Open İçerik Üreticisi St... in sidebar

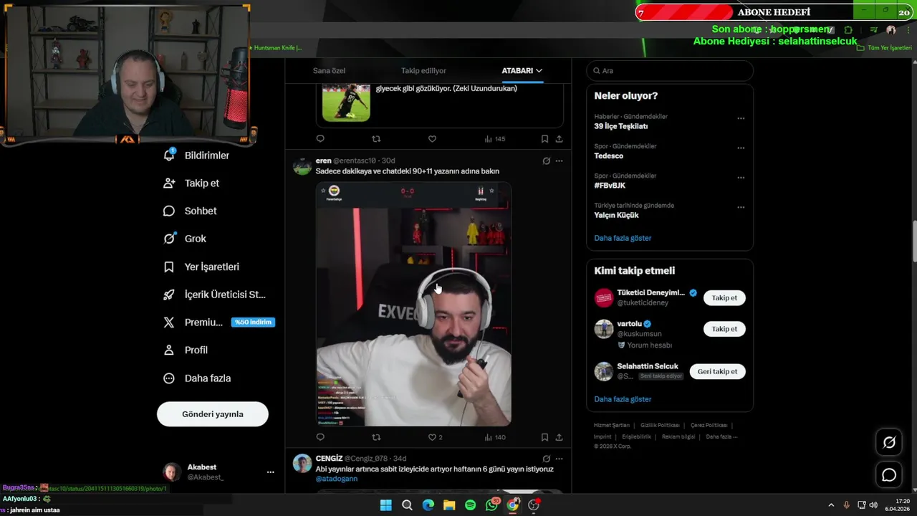coord(214,295)
